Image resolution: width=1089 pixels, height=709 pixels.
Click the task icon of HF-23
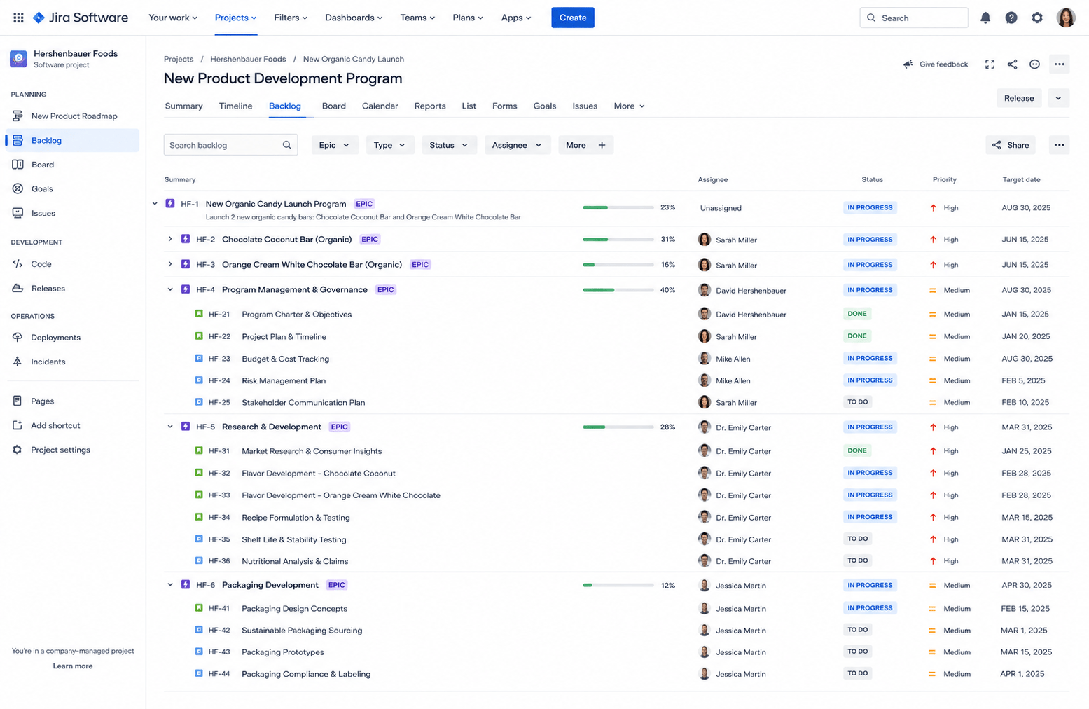[x=199, y=359]
